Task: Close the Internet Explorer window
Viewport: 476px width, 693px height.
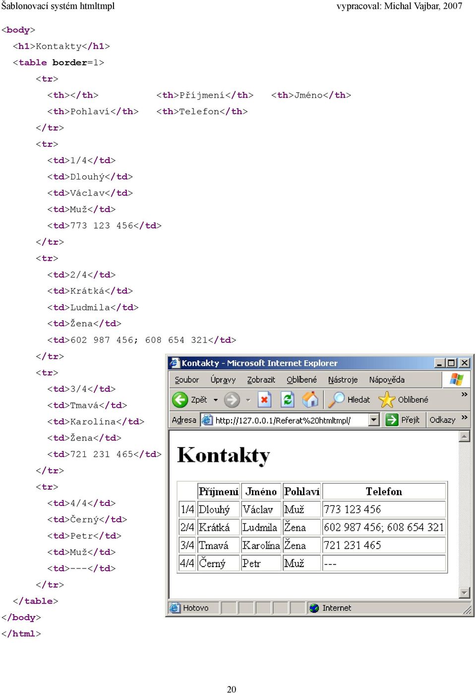Action: click(x=464, y=363)
